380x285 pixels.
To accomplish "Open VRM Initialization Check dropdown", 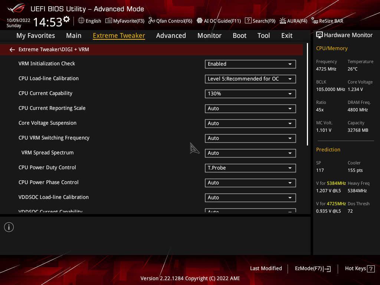I will click(x=250, y=64).
